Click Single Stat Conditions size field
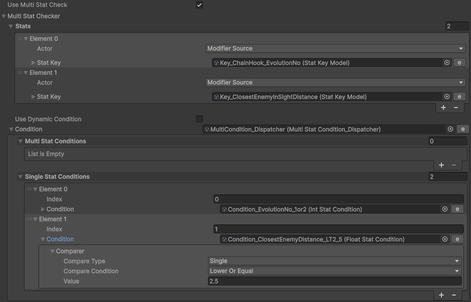 [x=447, y=177]
